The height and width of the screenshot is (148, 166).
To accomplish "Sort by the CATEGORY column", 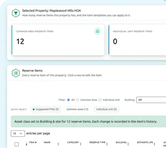I will click(73, 142).
